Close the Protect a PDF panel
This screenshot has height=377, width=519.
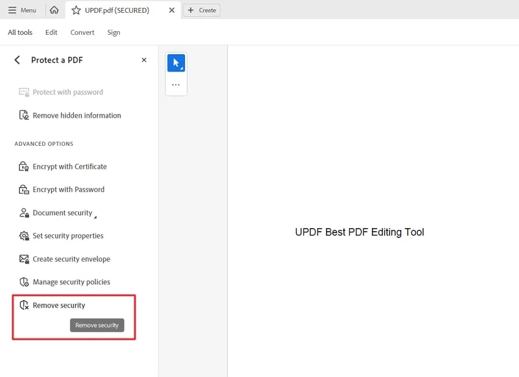point(144,60)
